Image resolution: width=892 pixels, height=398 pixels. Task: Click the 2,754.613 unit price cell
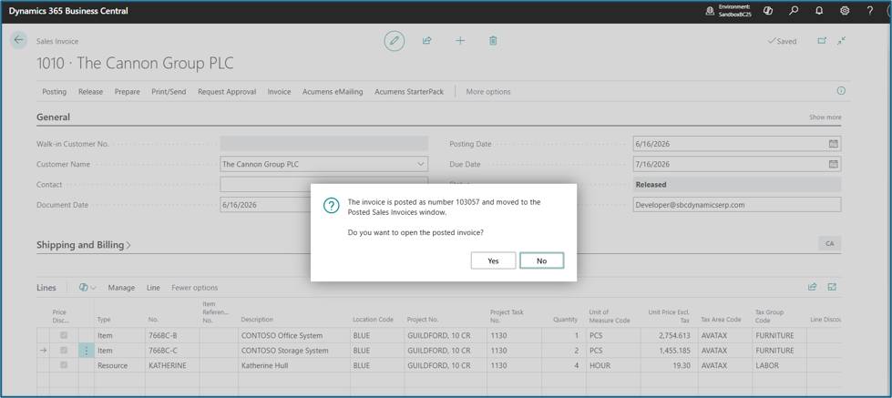(669, 335)
